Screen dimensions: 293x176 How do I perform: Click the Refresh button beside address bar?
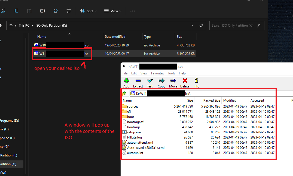tap(201, 25)
